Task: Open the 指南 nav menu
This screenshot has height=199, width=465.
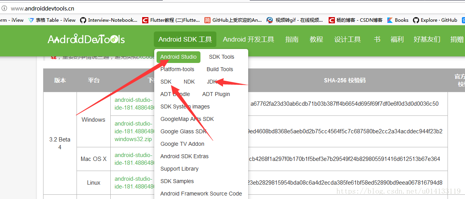Action: [x=292, y=39]
